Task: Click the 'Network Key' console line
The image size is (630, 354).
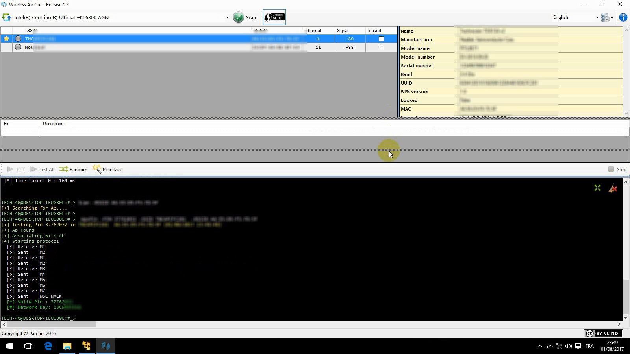Action: pyautogui.click(x=44, y=307)
